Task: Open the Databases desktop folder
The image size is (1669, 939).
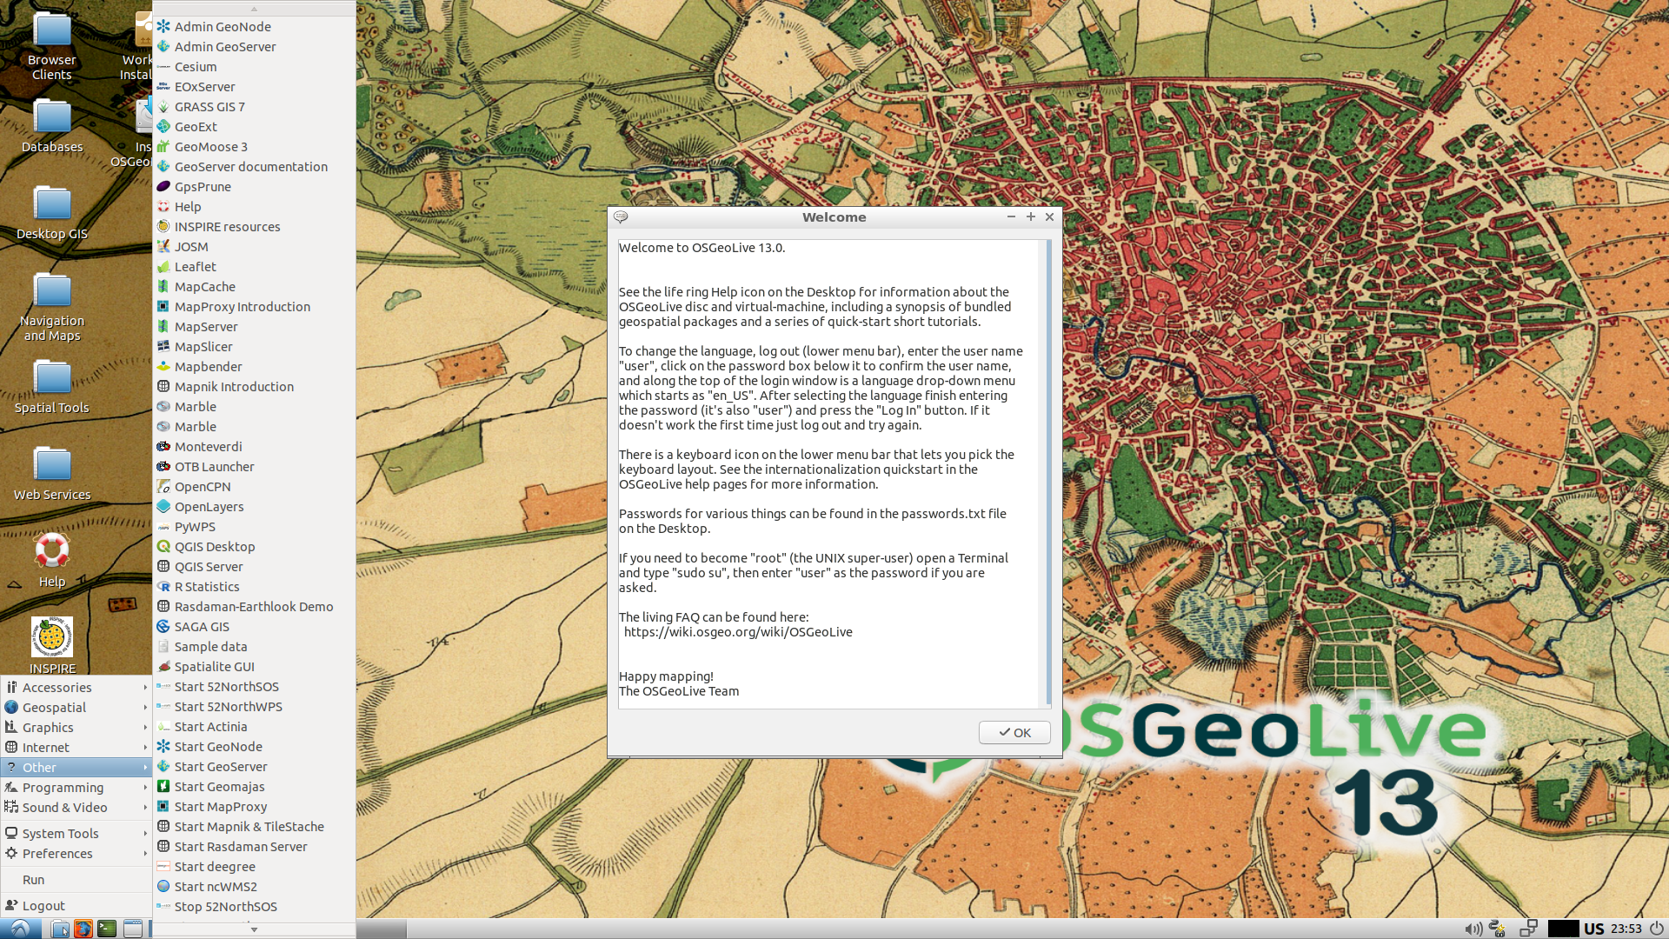Action: click(52, 126)
